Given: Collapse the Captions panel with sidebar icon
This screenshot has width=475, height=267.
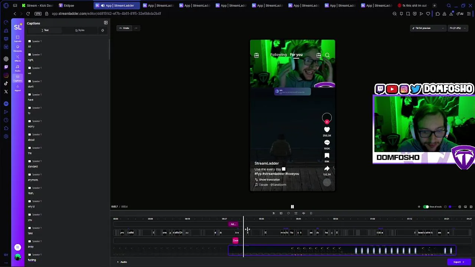Looking at the screenshot, I should 106,23.
